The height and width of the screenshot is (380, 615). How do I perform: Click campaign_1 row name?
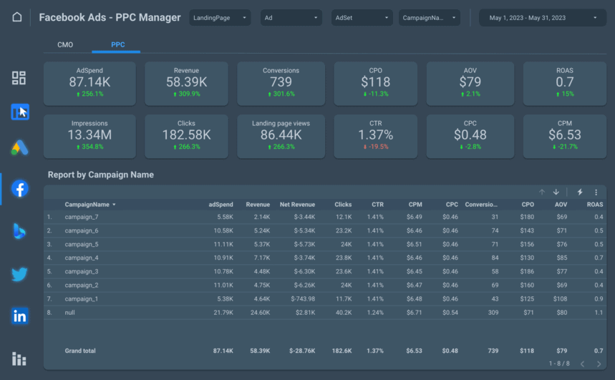(82, 299)
